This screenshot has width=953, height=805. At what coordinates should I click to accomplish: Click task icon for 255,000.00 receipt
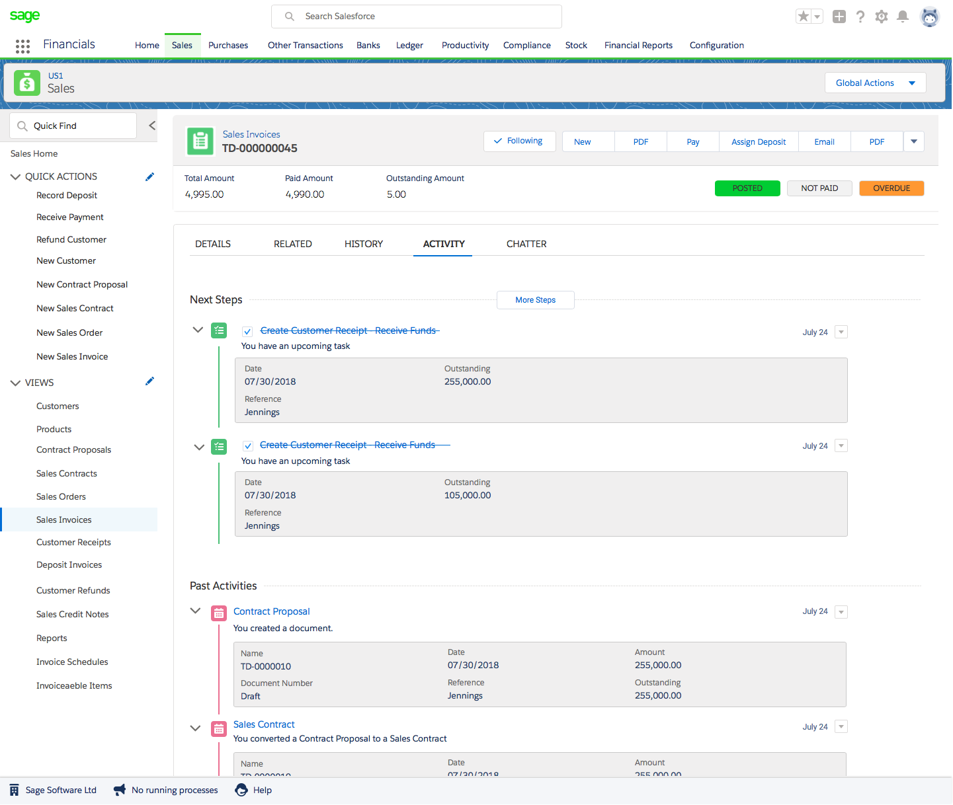coord(219,330)
